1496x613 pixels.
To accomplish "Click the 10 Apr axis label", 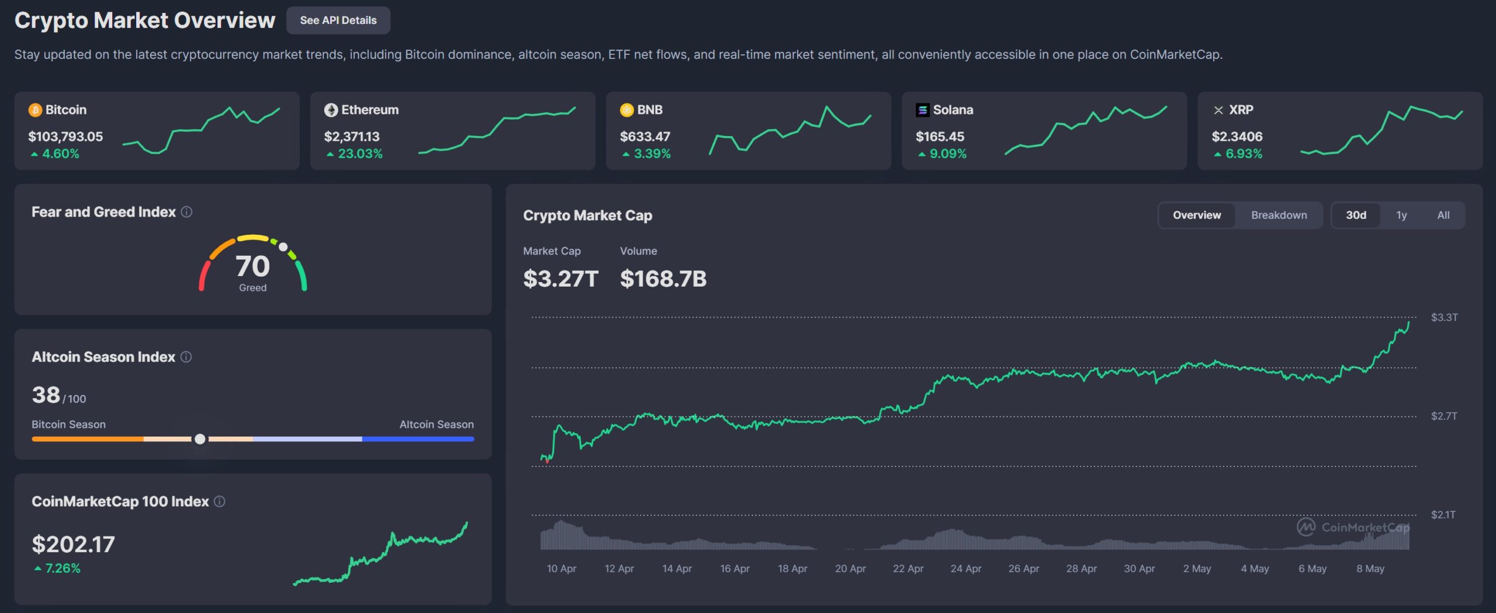I will 561,569.
